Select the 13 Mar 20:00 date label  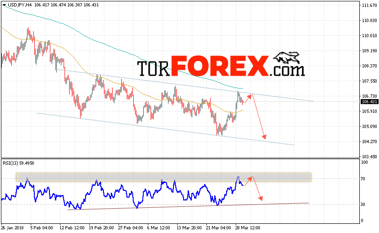(189, 228)
